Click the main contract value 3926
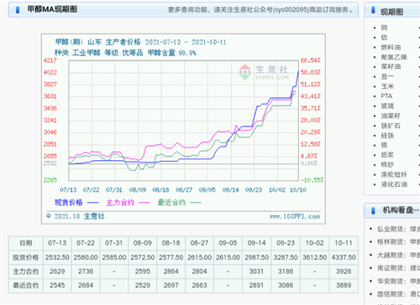The height and width of the screenshot is (305, 420). coord(344,271)
